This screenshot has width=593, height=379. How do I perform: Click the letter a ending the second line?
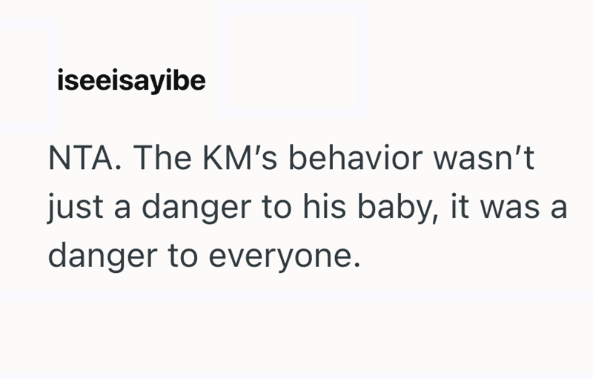(x=559, y=211)
